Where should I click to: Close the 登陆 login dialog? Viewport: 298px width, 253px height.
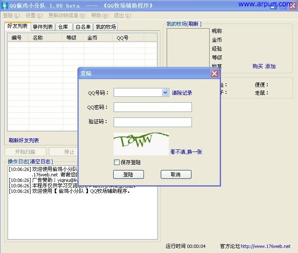click(215, 74)
